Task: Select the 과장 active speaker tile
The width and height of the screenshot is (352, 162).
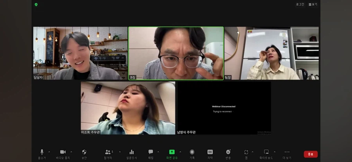Action: pyautogui.click(x=176, y=53)
